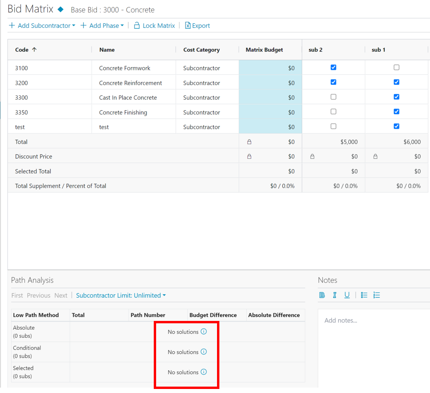Viewport: 430px width, 393px height.
Task: Uncheck sub 2 for Concrete Formwork
Action: point(333,67)
